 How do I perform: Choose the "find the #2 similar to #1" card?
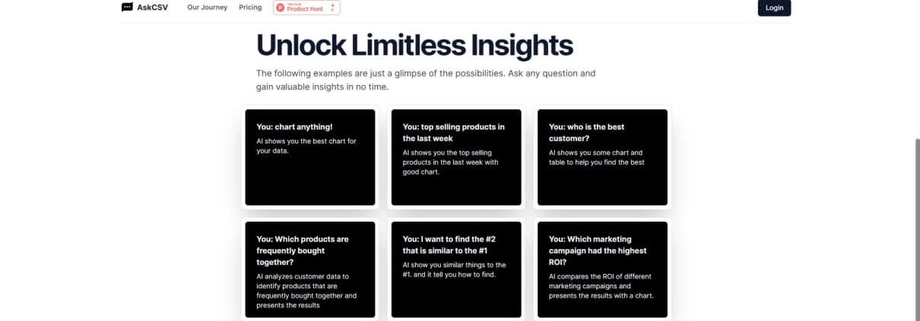pyautogui.click(x=456, y=269)
